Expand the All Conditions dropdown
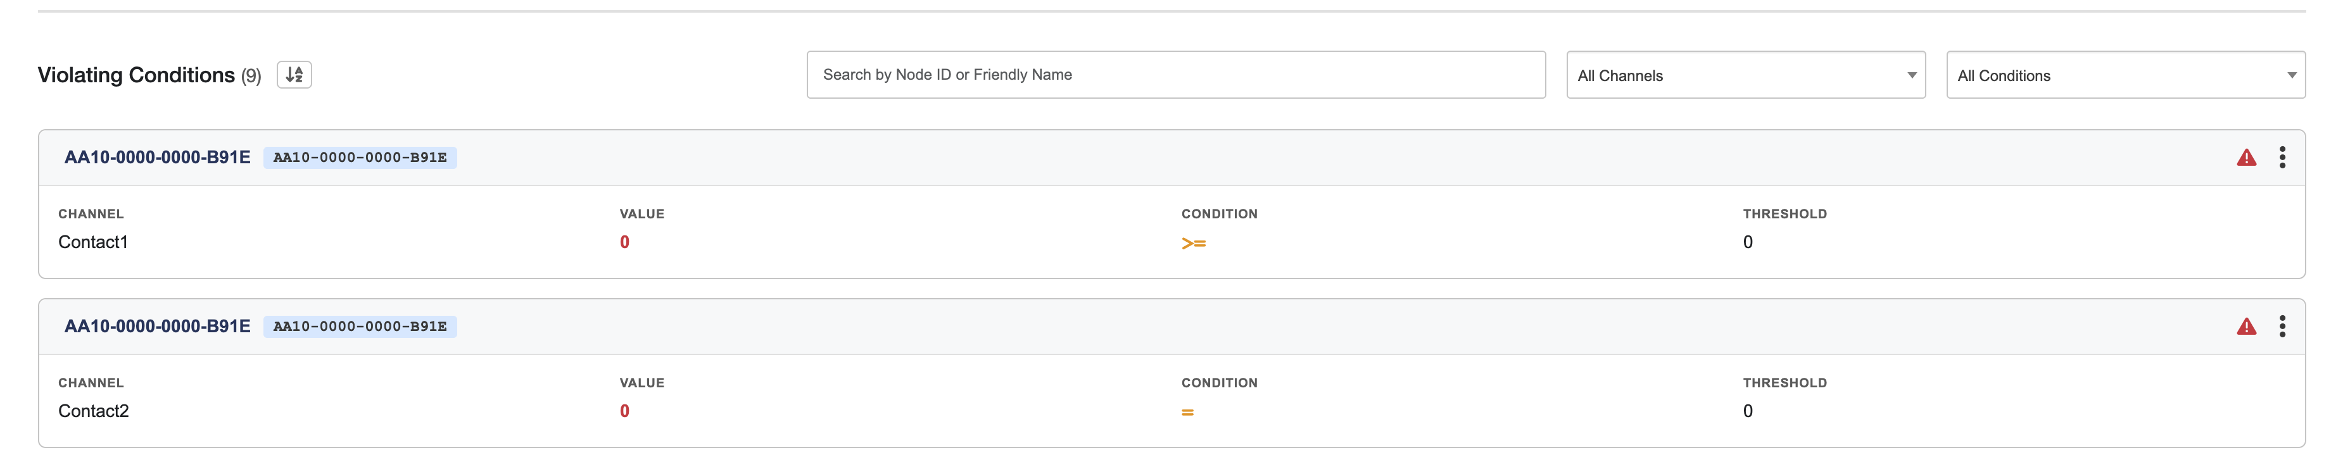The width and height of the screenshot is (2343, 462). coord(2125,75)
